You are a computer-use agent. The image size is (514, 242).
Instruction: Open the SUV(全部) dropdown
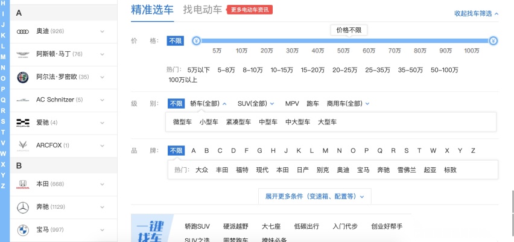point(256,104)
